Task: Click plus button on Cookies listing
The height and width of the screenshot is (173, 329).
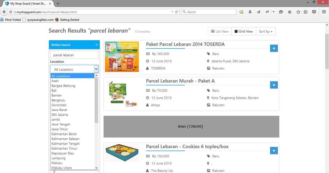Action: coord(274,151)
